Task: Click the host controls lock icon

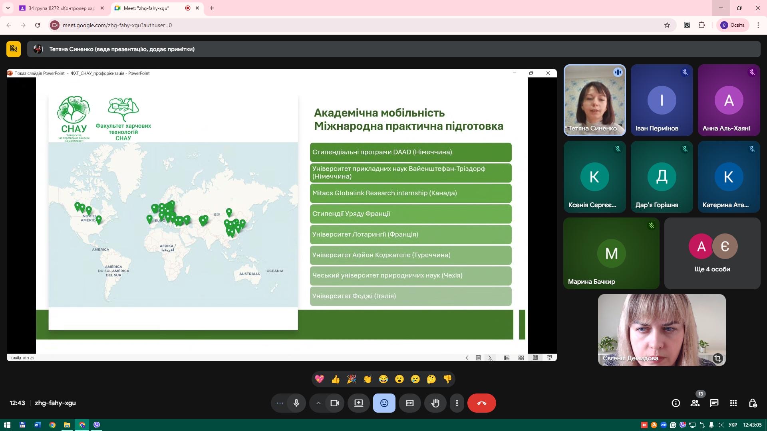Action: point(753,403)
